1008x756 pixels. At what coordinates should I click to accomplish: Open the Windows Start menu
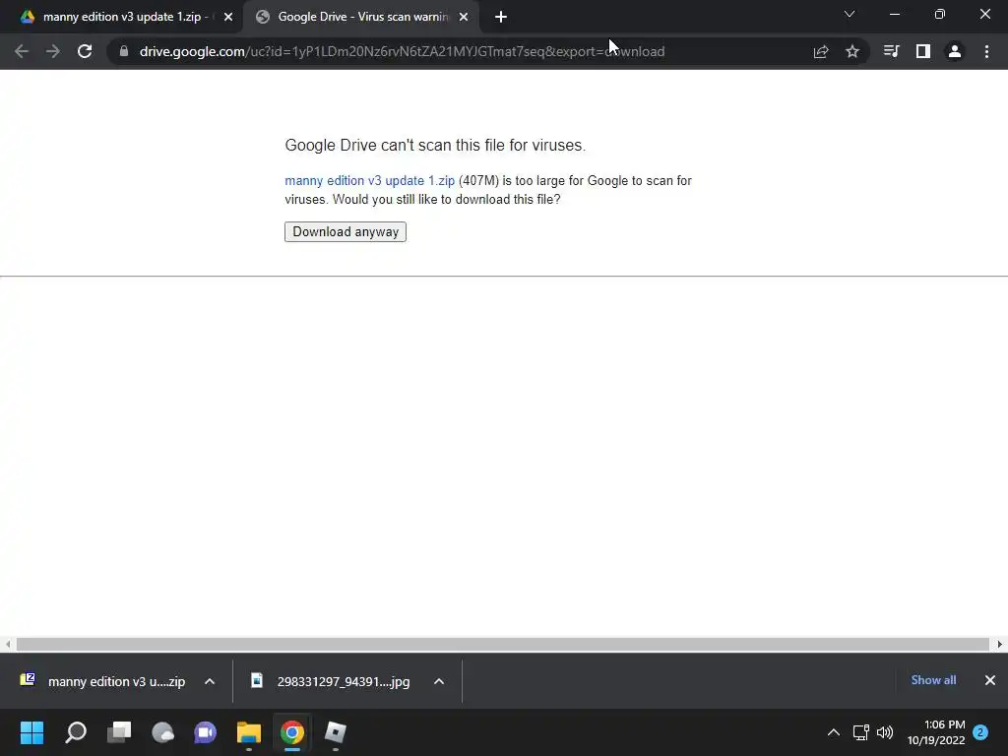pos(31,732)
